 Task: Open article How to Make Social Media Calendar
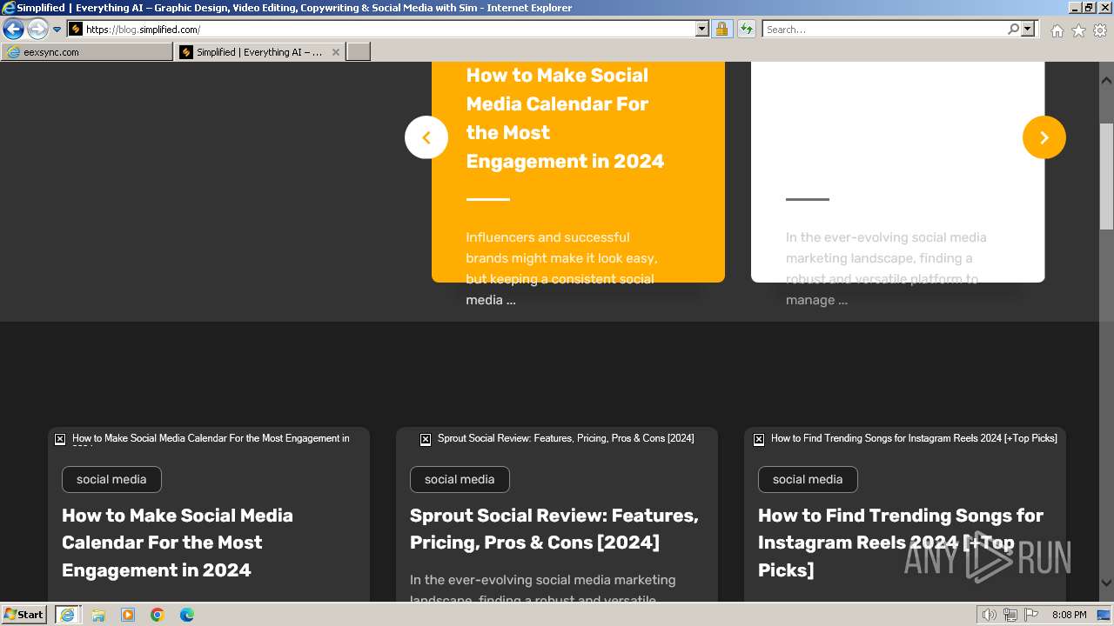coord(178,543)
